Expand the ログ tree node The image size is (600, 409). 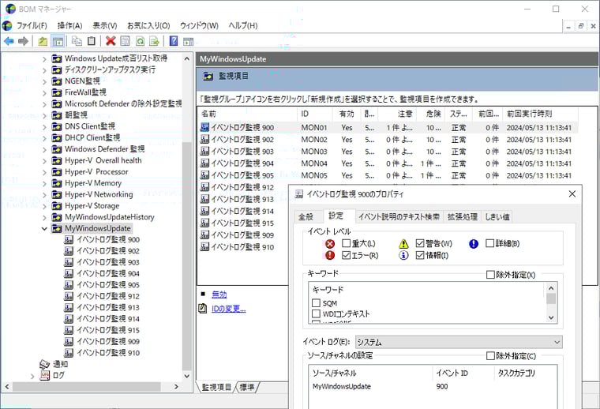point(32,376)
